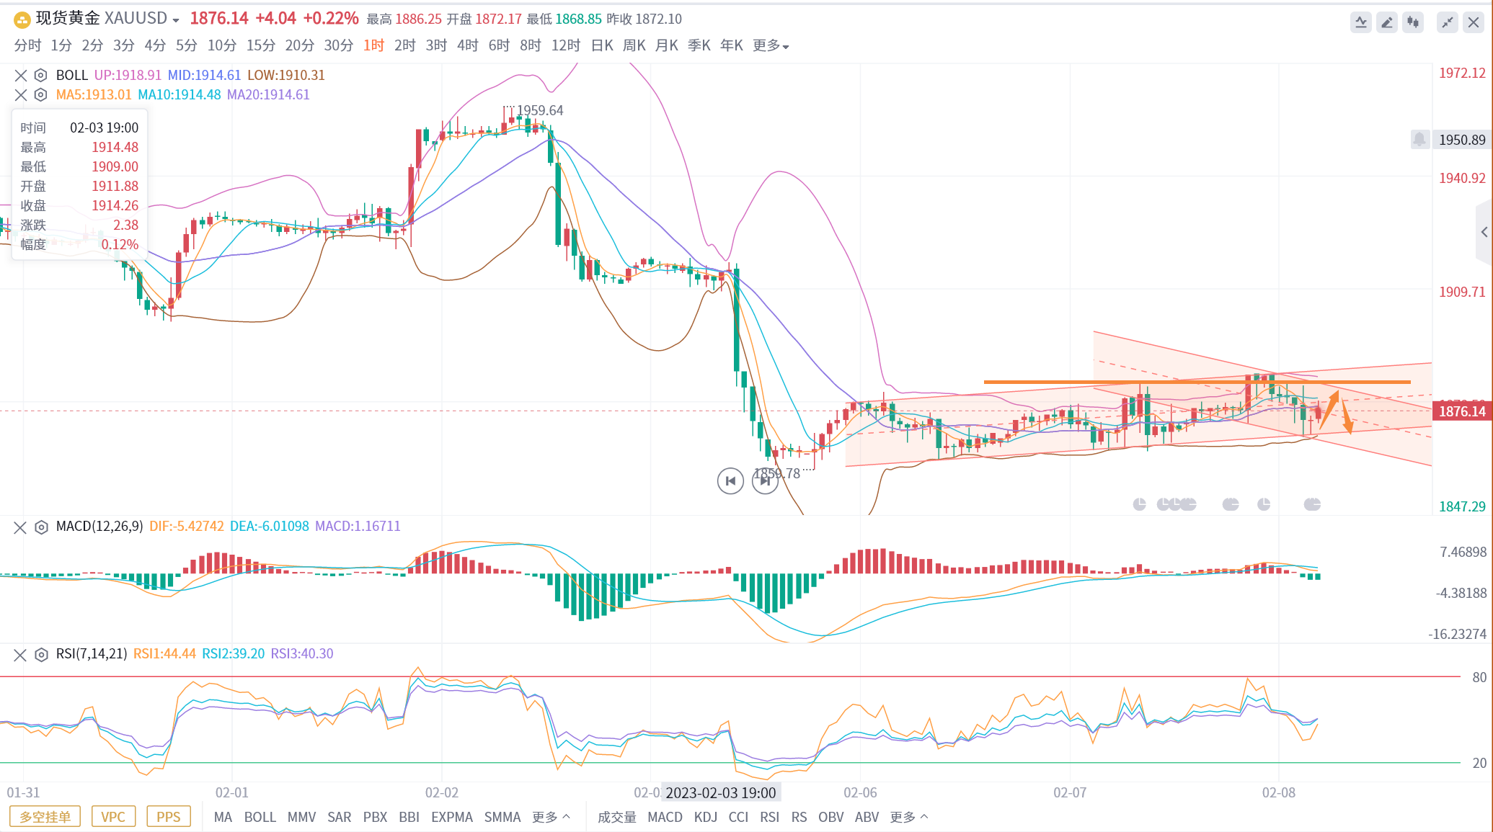Click the pencil drawing tool icon

click(x=1386, y=22)
